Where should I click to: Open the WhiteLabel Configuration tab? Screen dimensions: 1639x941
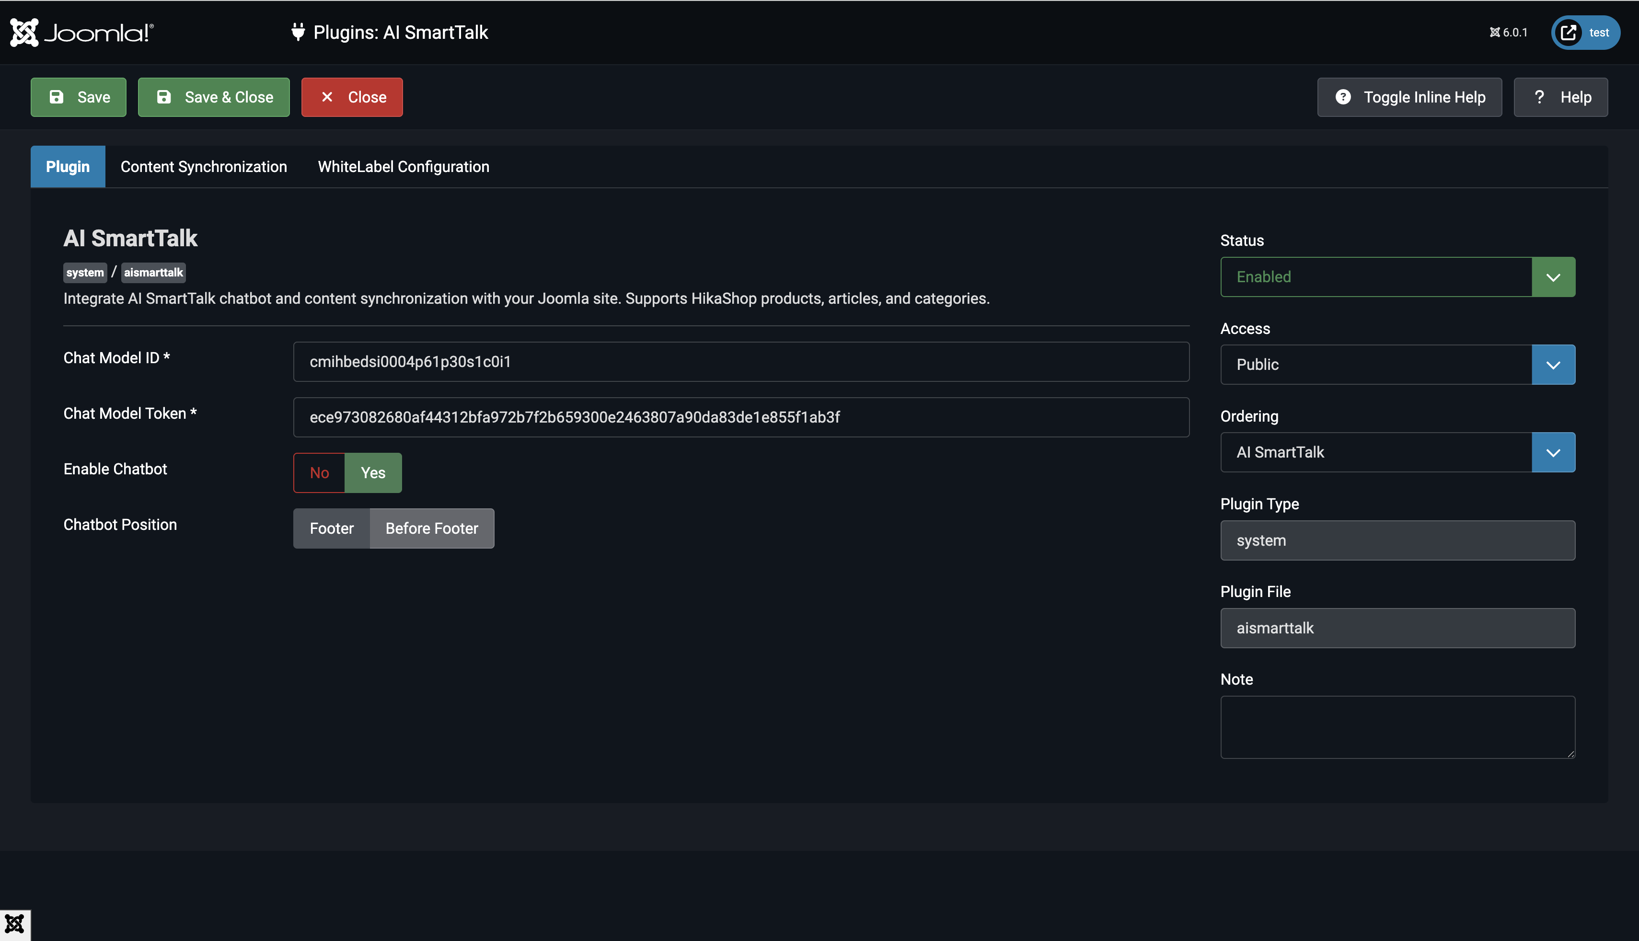pos(404,166)
